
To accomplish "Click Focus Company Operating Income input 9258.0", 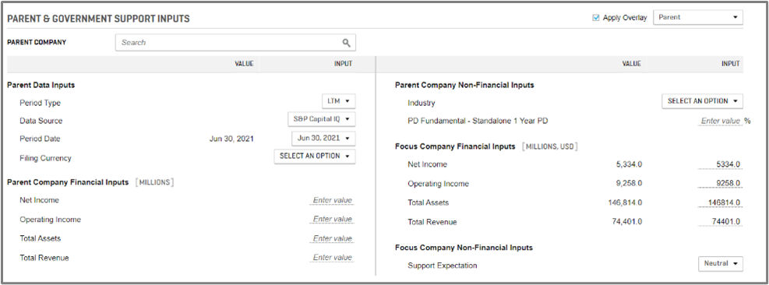I will point(721,184).
